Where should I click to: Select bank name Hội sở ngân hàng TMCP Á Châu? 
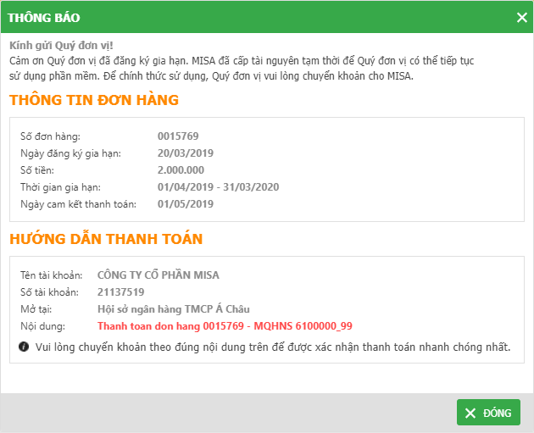coord(174,309)
